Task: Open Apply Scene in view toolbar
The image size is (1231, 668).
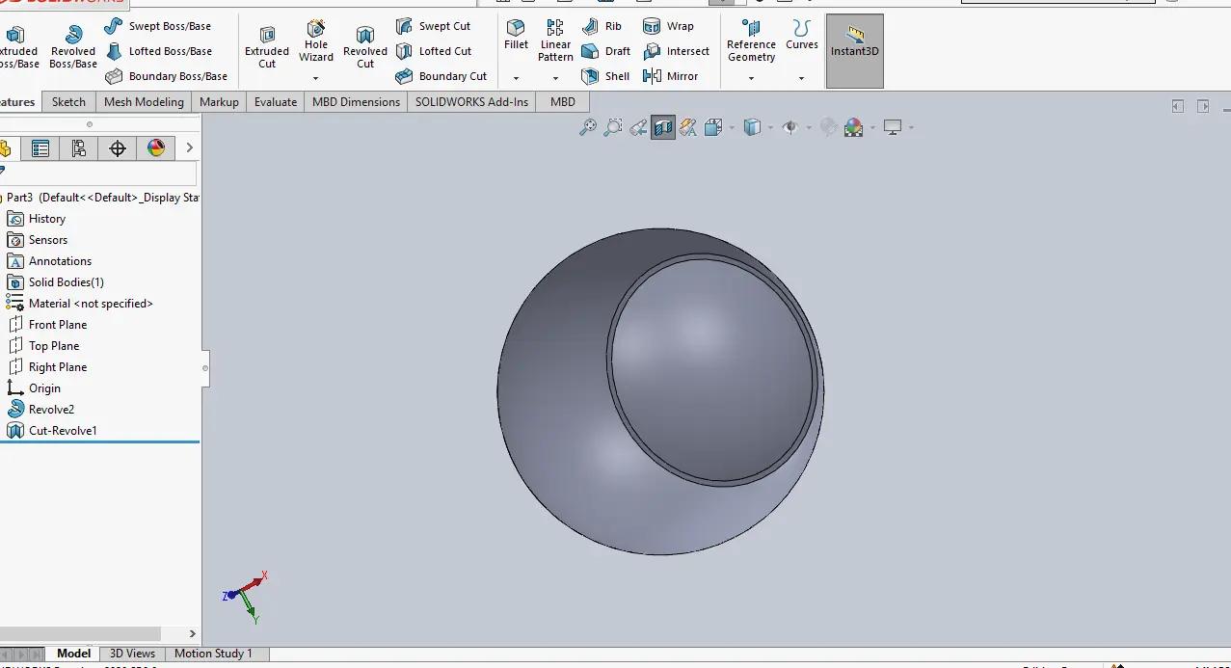Action: click(x=853, y=127)
